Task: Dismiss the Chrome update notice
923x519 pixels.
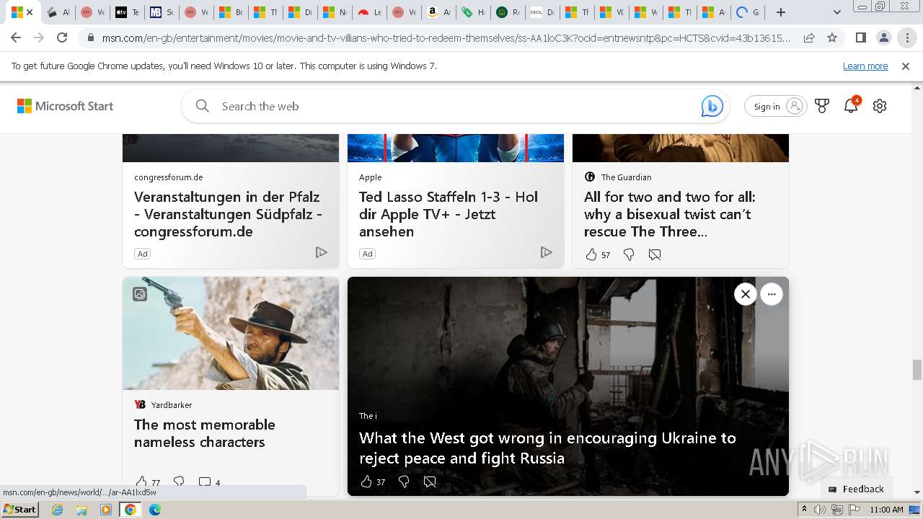Action: (906, 66)
